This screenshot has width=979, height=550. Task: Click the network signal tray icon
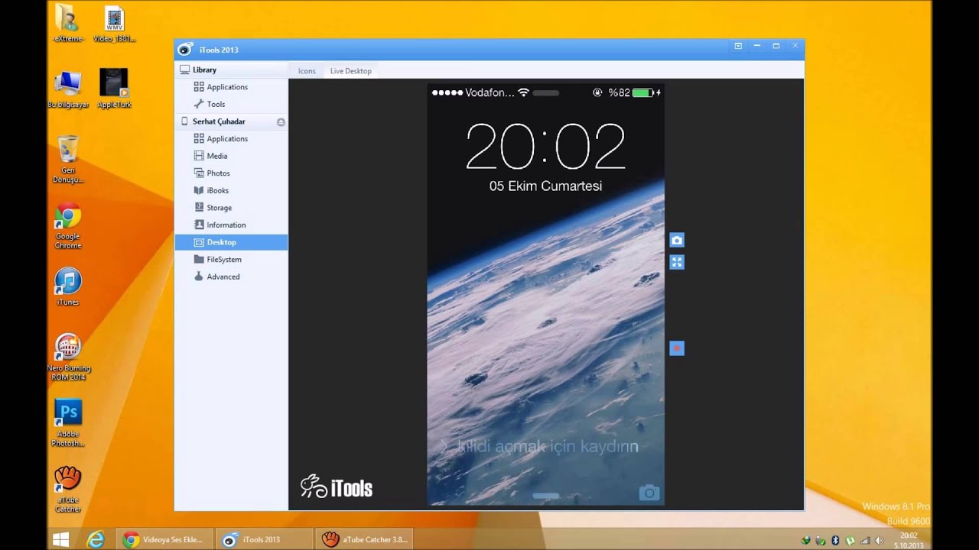(x=864, y=540)
